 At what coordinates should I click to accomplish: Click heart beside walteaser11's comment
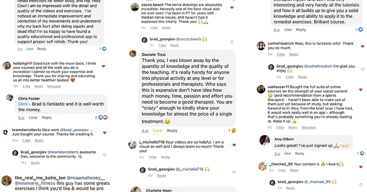coord(361,90)
